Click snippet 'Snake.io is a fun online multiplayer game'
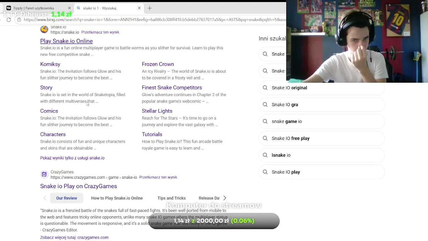The width and height of the screenshot is (428, 241). coord(131,51)
